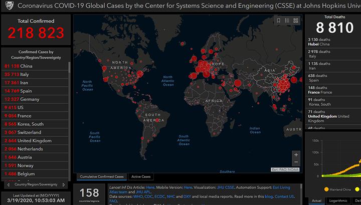Select the Actual chart tab
The width and height of the screenshot is (361, 205).
(x=315, y=200)
